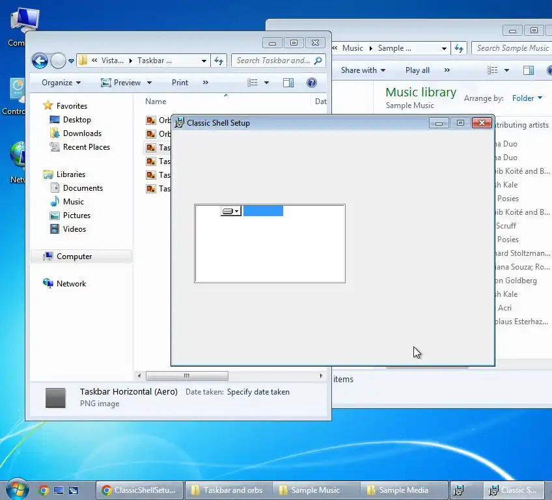Image resolution: width=552 pixels, height=500 pixels.
Task: Click Specify date taken in details pane
Action: [x=258, y=392]
